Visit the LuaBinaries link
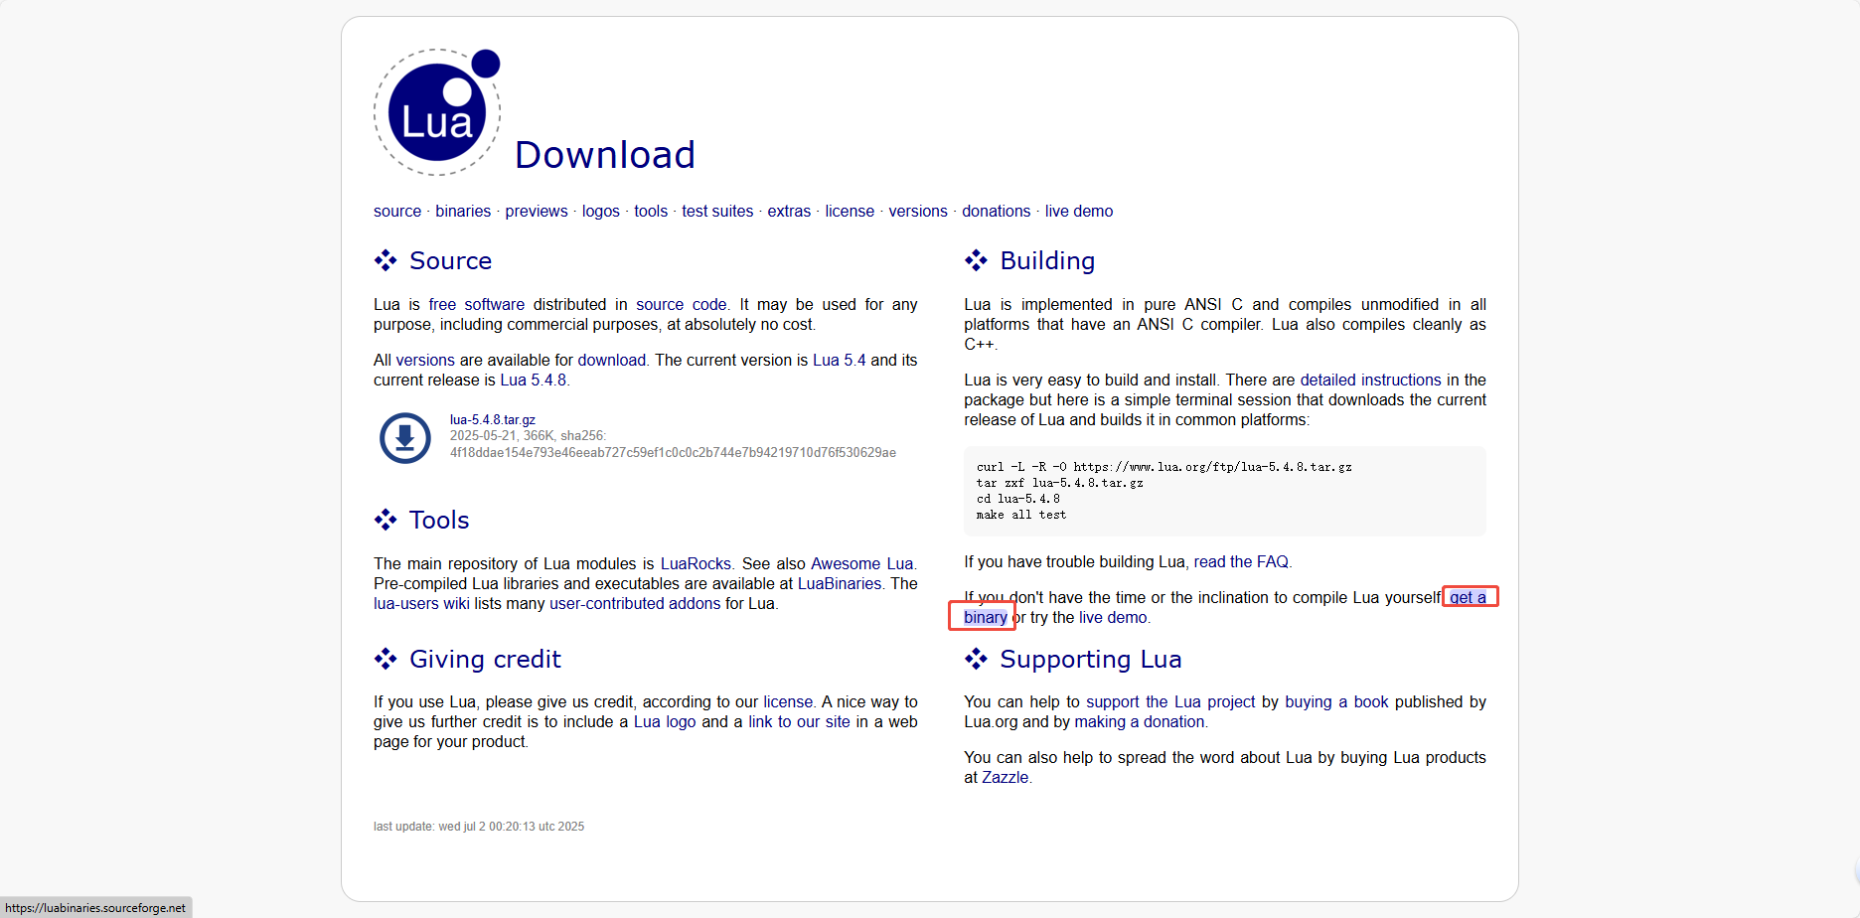This screenshot has width=1860, height=918. 840,583
